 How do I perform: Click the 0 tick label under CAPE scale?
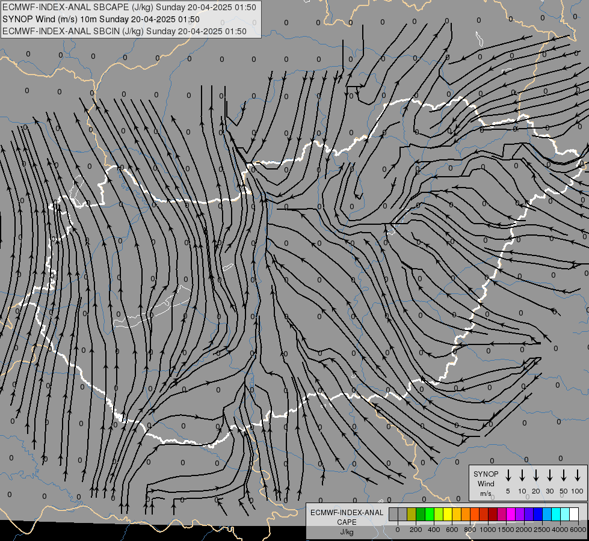click(x=398, y=530)
